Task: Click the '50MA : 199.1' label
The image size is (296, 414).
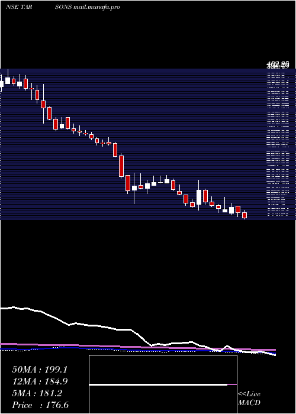Action: [40, 370]
